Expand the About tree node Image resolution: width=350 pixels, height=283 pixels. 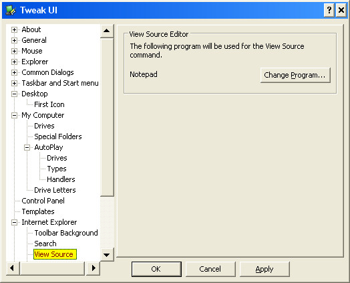[14, 29]
